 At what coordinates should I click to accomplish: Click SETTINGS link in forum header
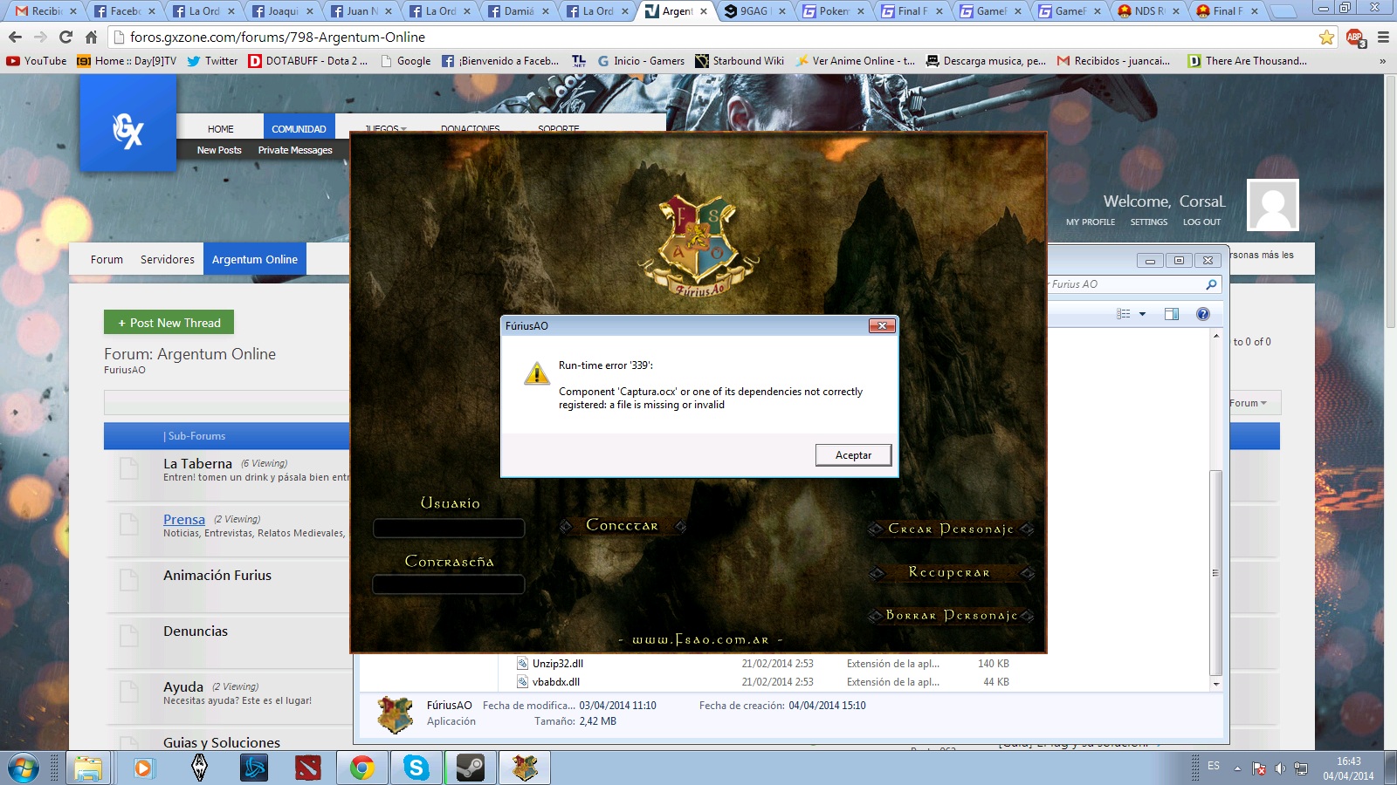tap(1149, 222)
